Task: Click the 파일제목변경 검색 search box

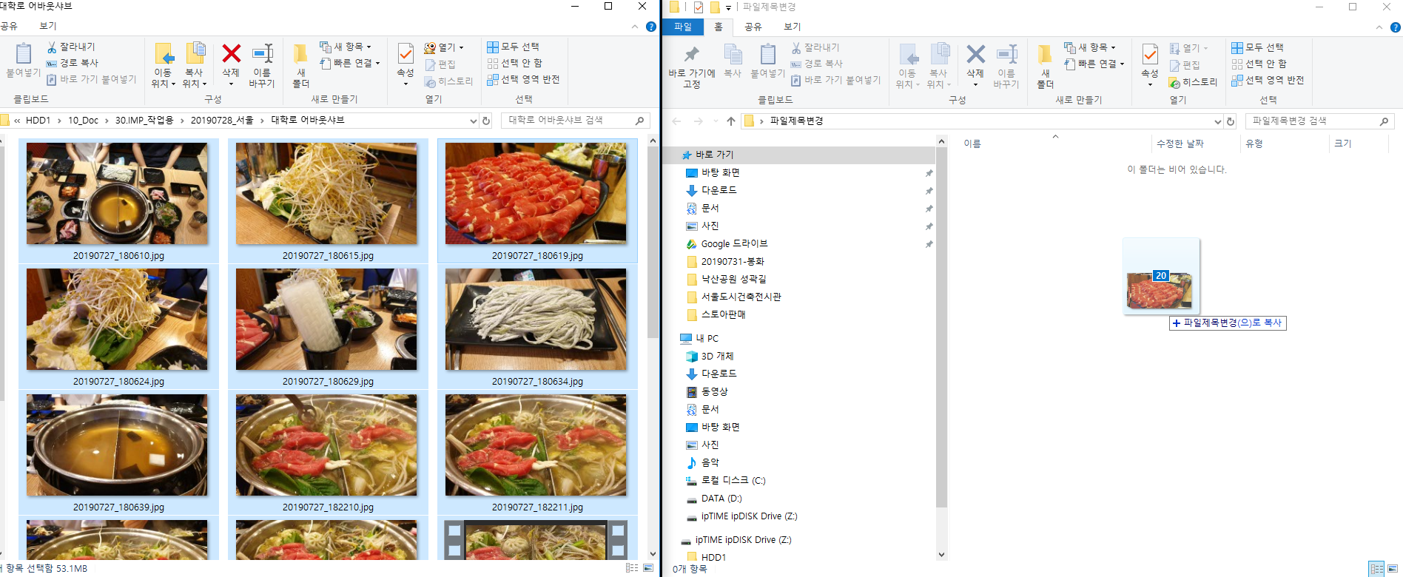Action: pyautogui.click(x=1320, y=121)
